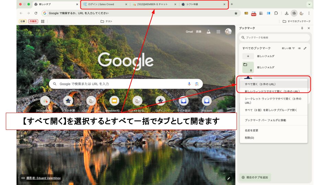Screen dimensions: 330x185
Task: Click the 現在のタブを追加 button
Action: [x=255, y=177]
